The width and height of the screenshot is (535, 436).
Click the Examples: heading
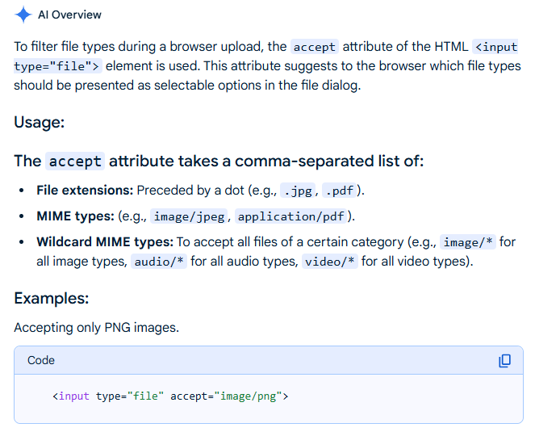pos(51,298)
